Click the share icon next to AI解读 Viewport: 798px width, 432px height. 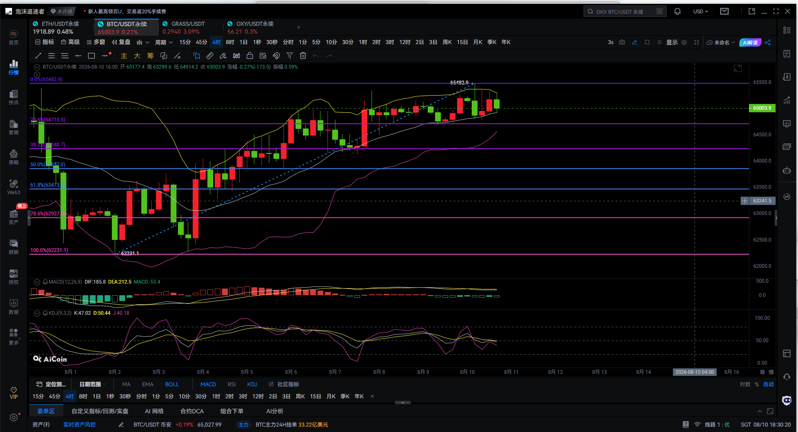click(x=768, y=42)
